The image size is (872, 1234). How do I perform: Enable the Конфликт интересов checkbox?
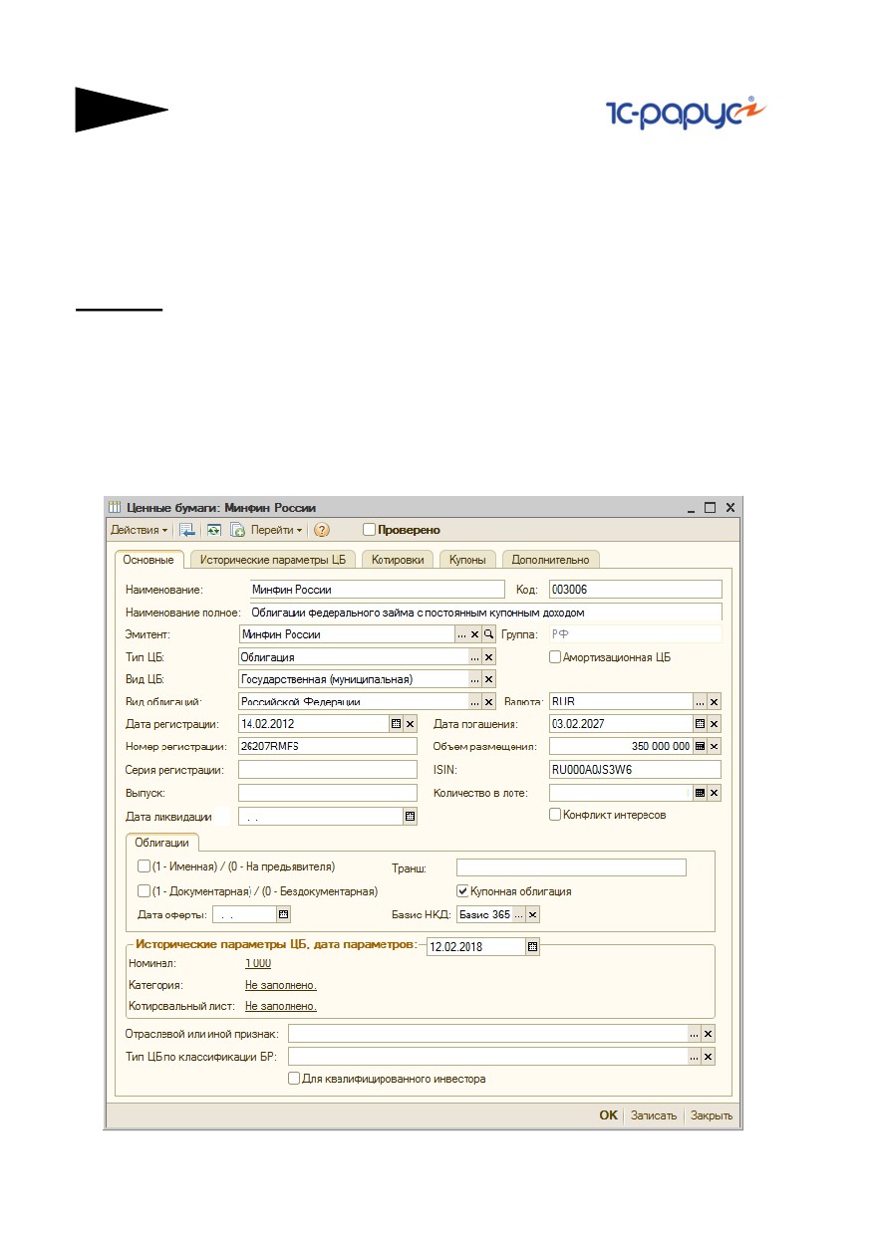point(555,815)
